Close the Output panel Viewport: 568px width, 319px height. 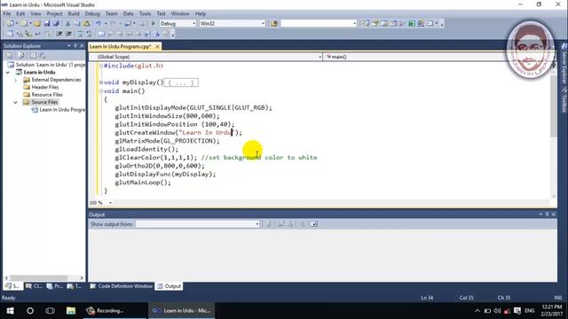click(x=554, y=214)
